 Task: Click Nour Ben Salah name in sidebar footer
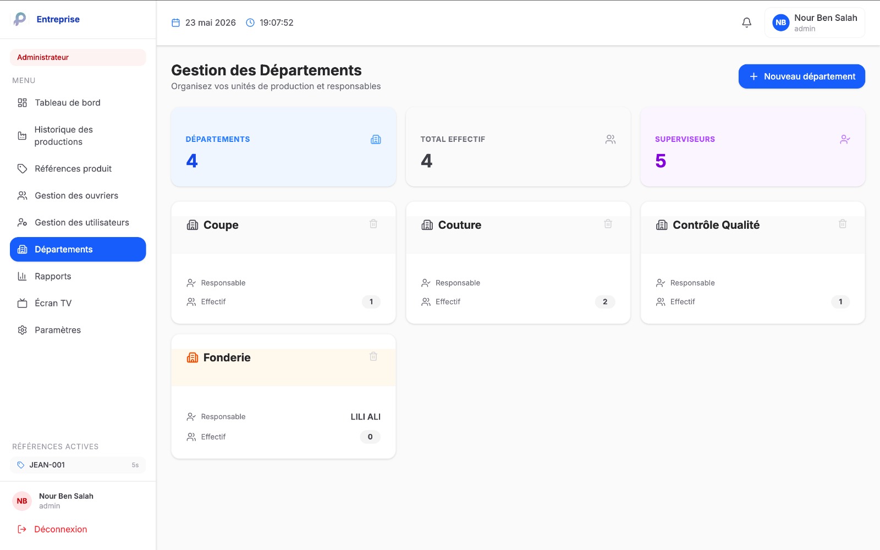[66, 496]
